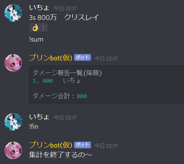Screen dimensions: 184x164
Task: Click the ボット badge on last message
Action: [x=83, y=145]
